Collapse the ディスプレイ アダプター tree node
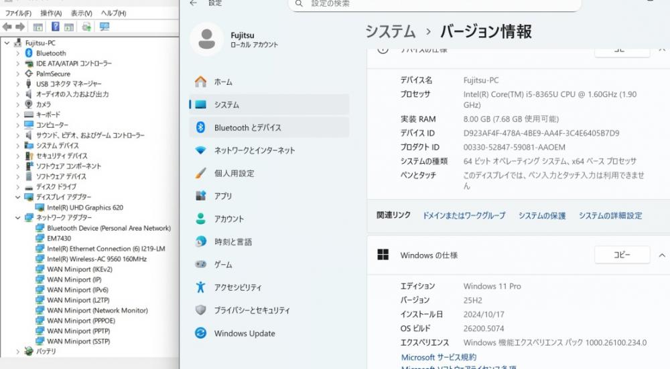The image size is (670, 369). pos(18,197)
